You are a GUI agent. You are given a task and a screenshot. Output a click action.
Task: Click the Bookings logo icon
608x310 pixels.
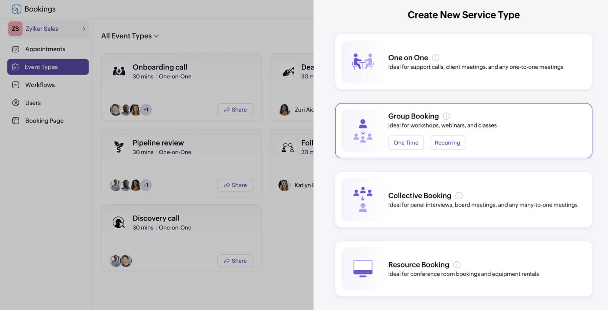tap(16, 9)
